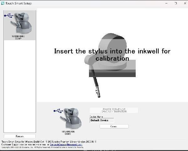Select the device thumbnail in left list
This screenshot has height=151, width=188.
[20, 25]
